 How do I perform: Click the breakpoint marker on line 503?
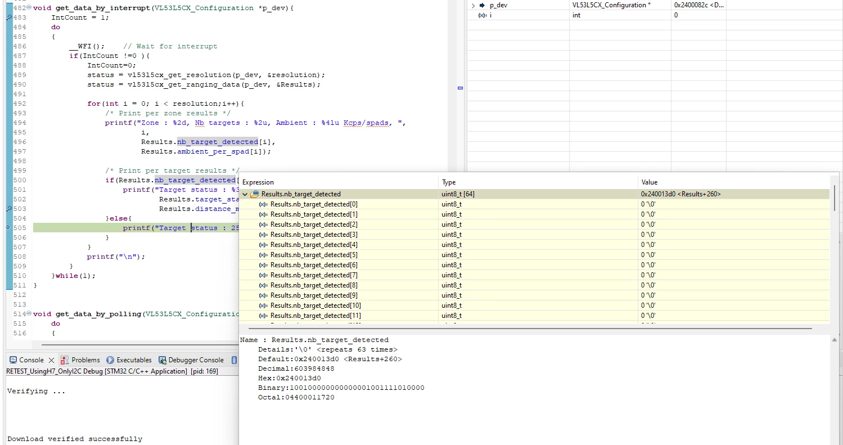[x=9, y=209]
